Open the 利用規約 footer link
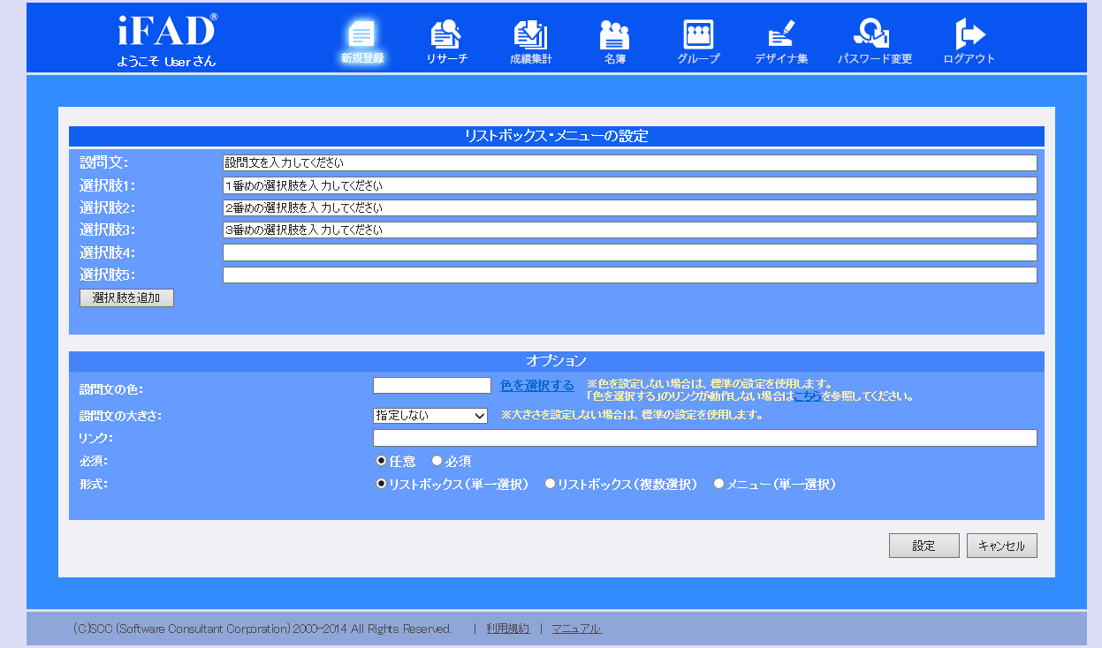Viewport: 1102px width, 648px height. point(508,629)
